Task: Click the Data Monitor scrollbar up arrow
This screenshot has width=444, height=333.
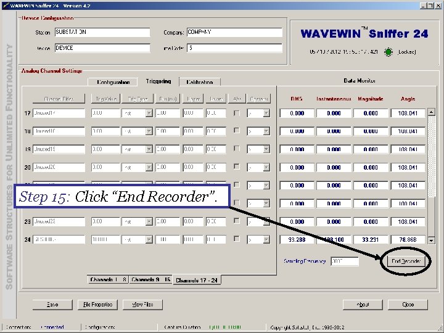Action: [x=431, y=112]
